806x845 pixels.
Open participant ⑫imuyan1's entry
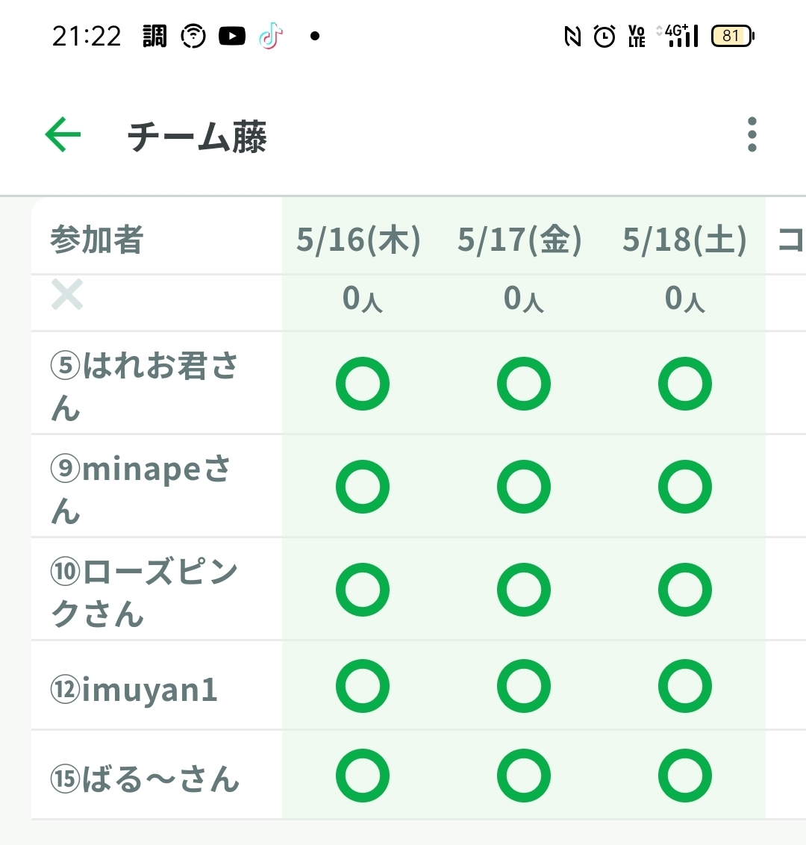134,690
